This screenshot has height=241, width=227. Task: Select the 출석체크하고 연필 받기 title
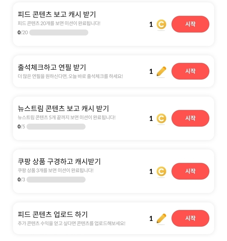pos(52,67)
